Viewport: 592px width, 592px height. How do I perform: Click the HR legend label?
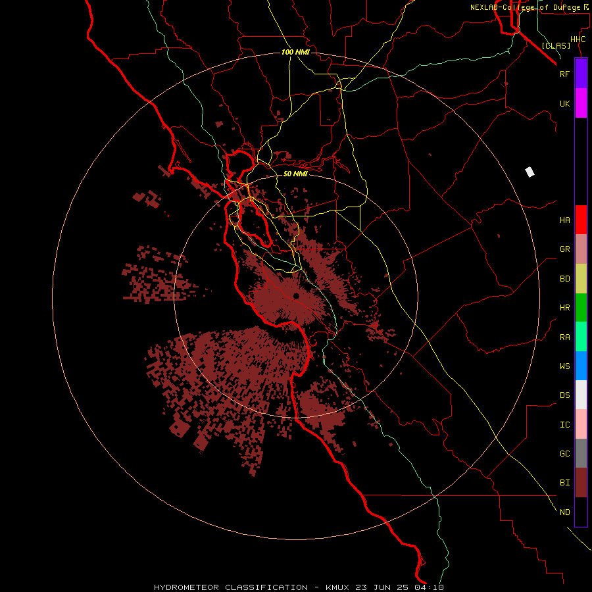tap(564, 308)
